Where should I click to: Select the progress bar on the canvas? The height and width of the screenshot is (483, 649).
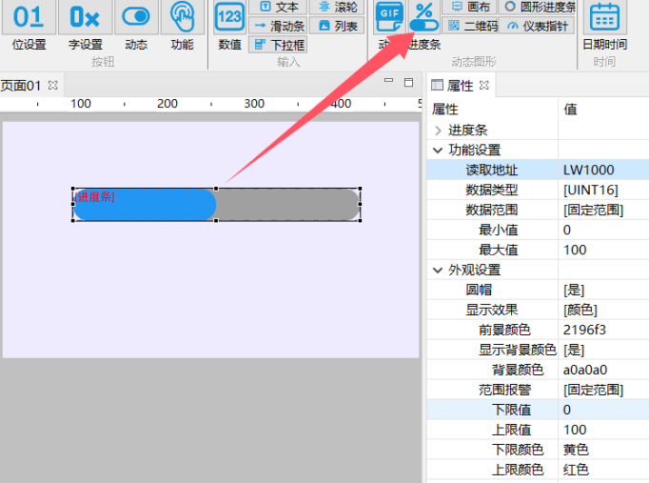point(216,205)
